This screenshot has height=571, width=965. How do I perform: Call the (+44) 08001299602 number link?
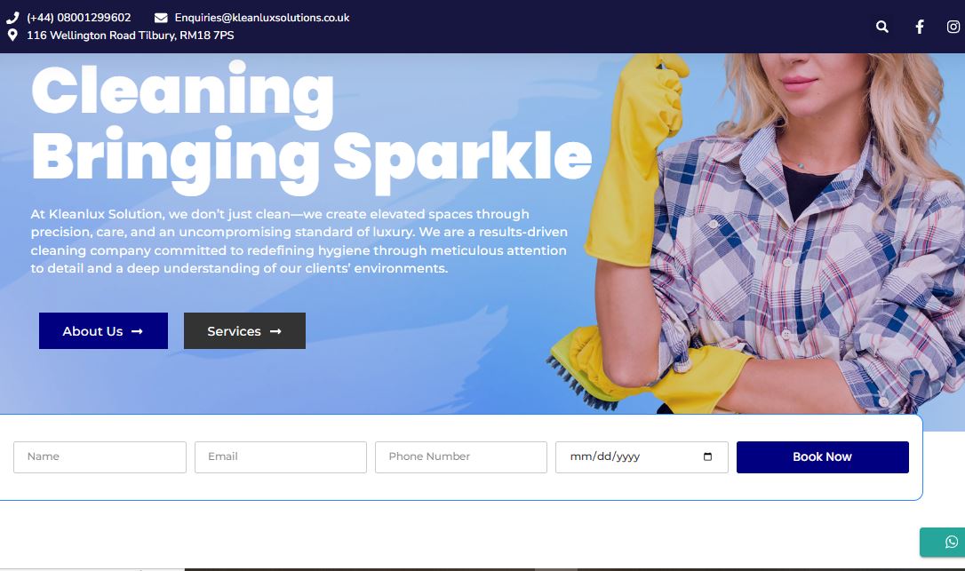pyautogui.click(x=79, y=18)
